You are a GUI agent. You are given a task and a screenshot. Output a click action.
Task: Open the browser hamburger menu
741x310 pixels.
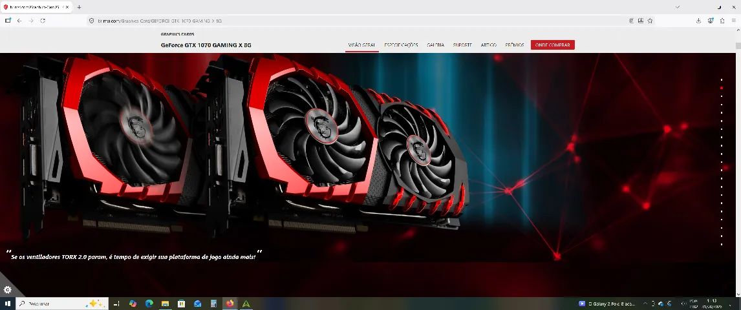pos(733,21)
